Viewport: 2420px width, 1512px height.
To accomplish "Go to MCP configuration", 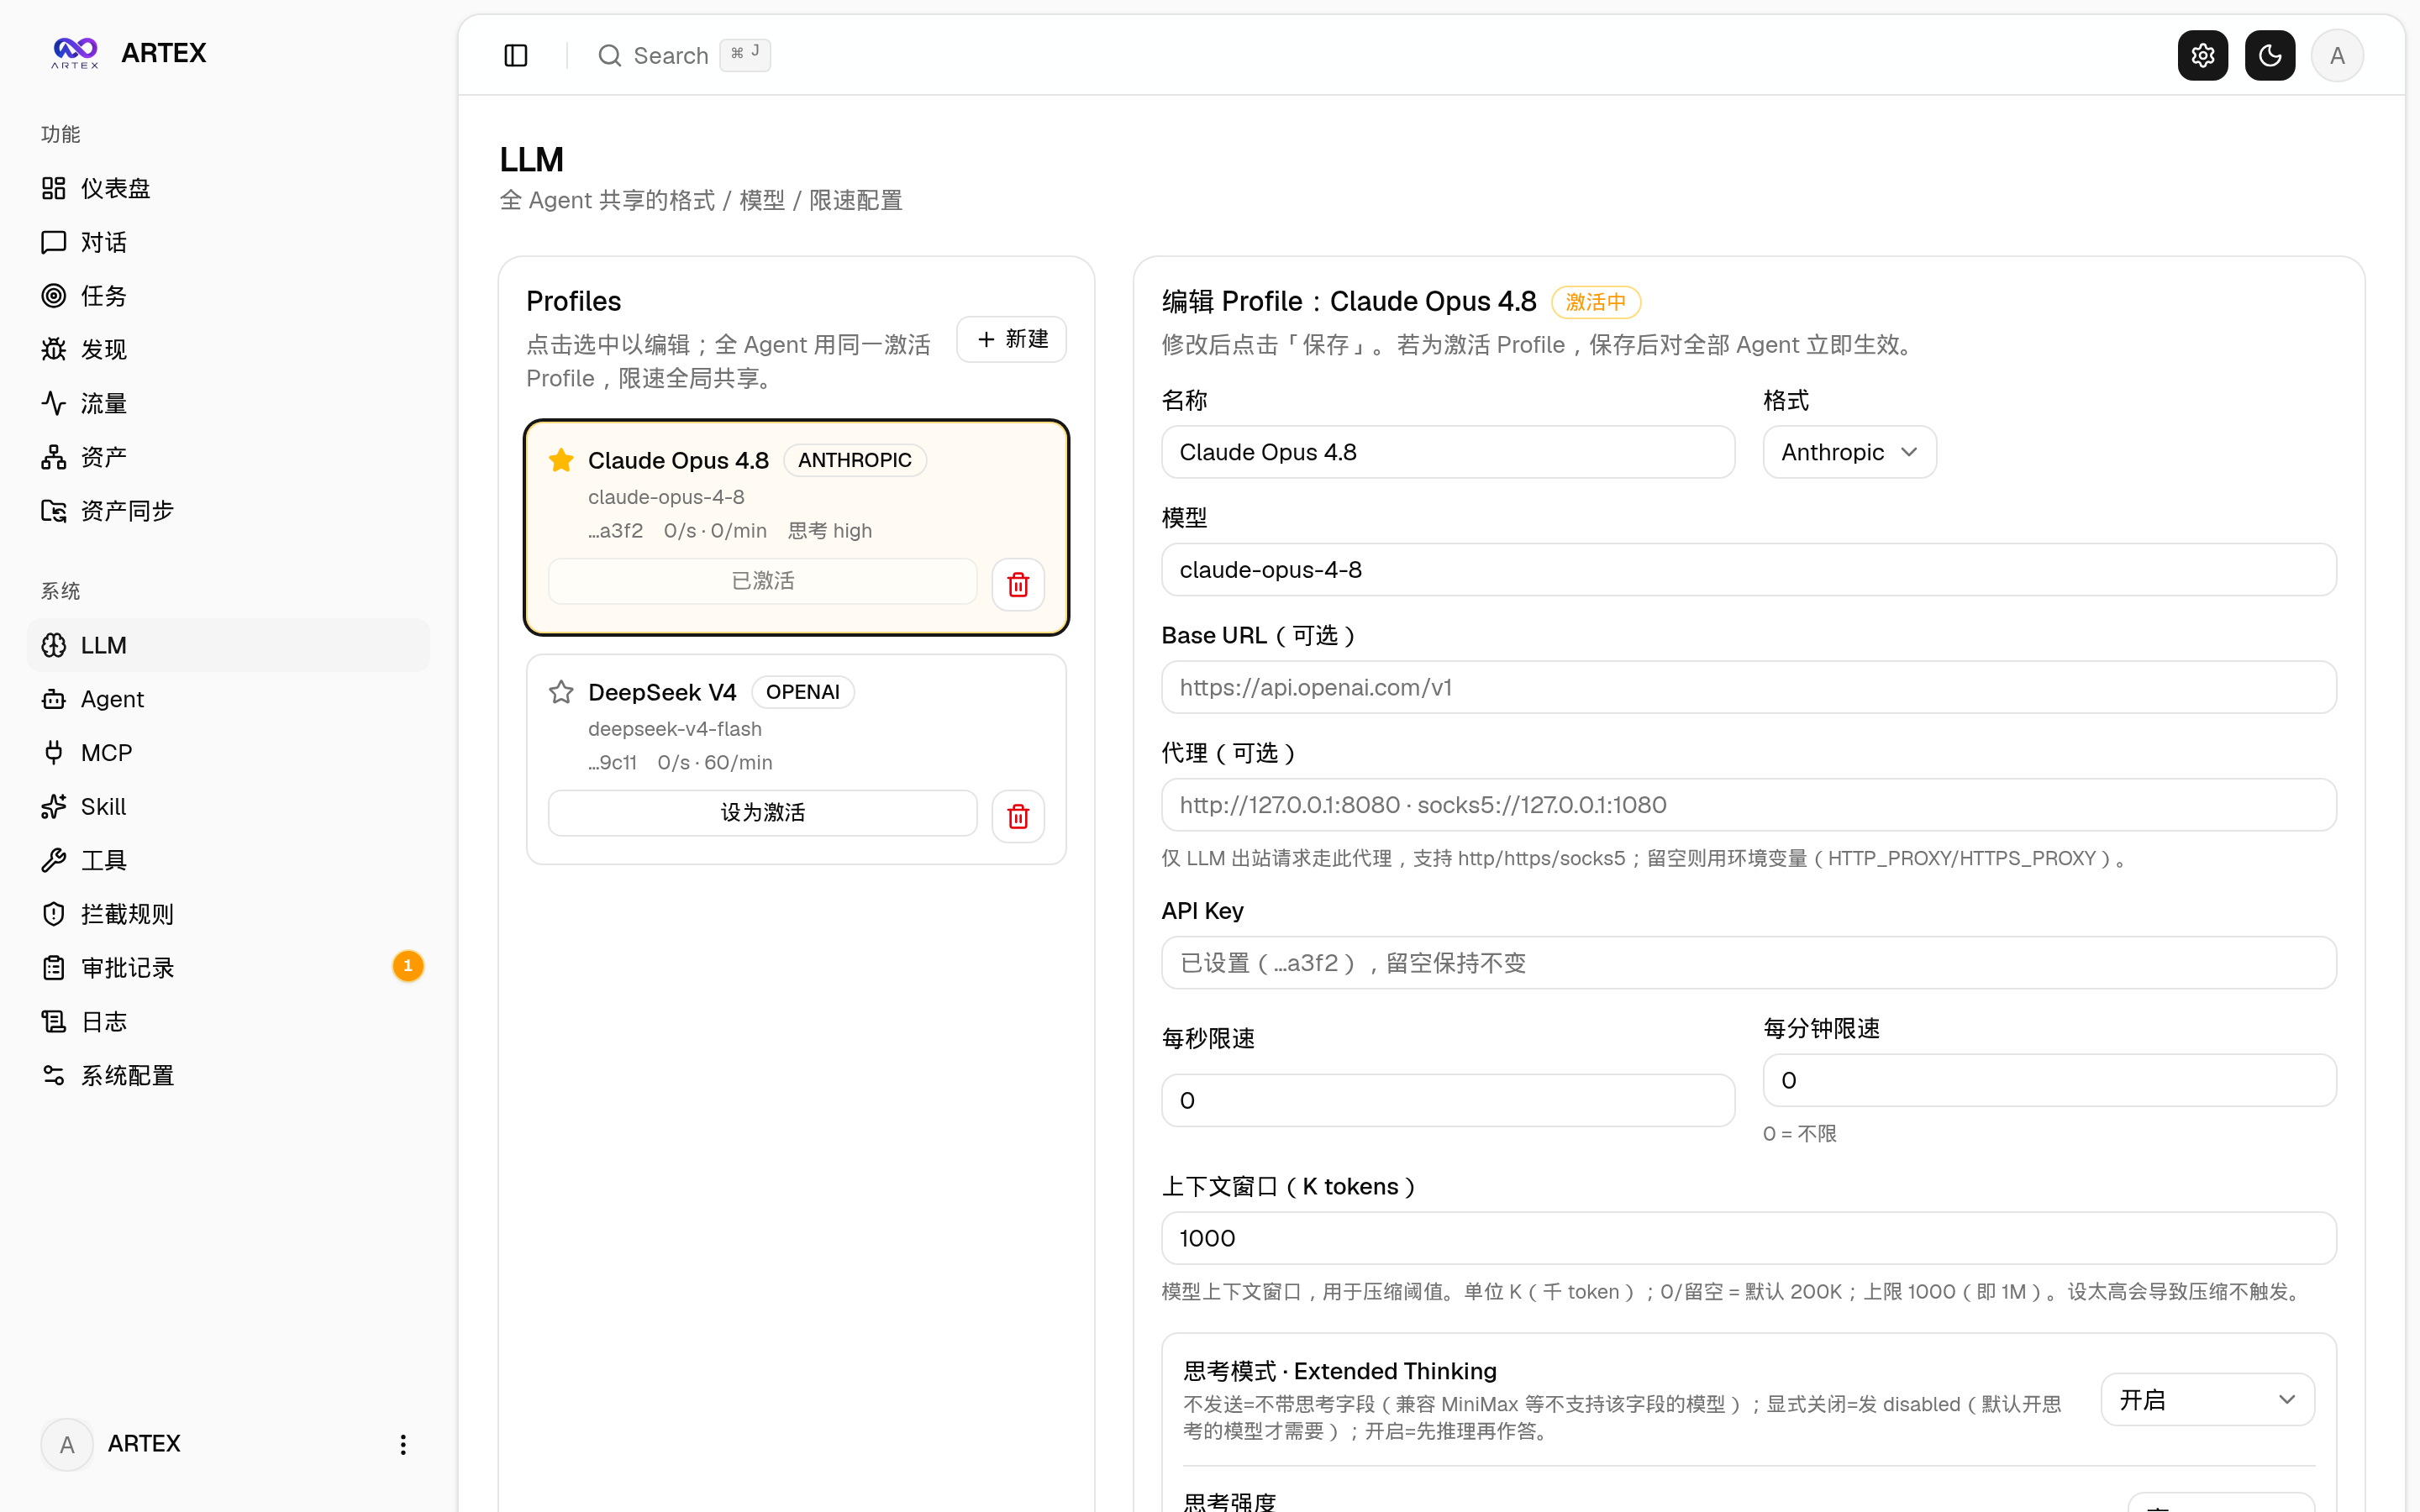I will (228, 753).
